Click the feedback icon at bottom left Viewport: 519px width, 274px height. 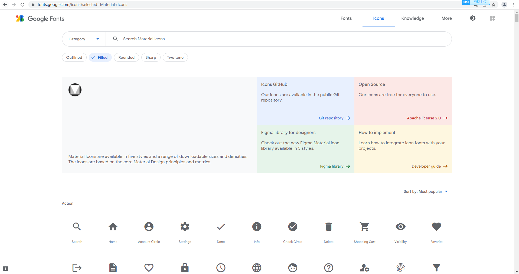coord(5,269)
